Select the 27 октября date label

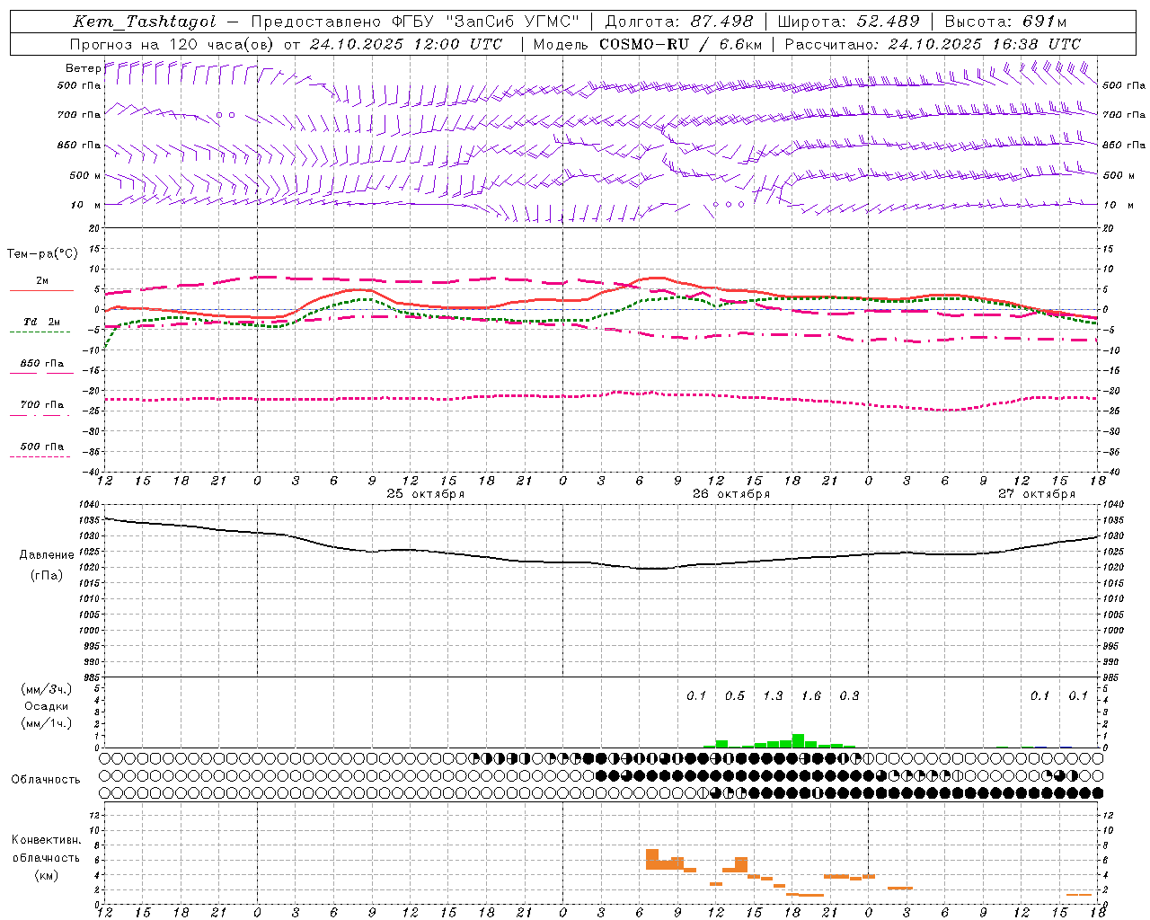click(1037, 494)
